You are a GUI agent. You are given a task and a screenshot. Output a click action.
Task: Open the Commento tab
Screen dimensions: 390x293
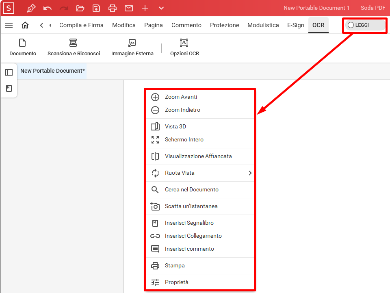[186, 25]
